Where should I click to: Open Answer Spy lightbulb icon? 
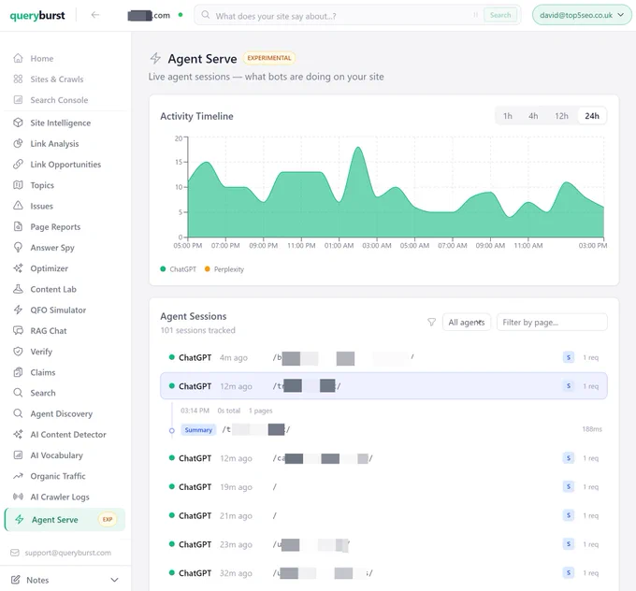coord(18,248)
